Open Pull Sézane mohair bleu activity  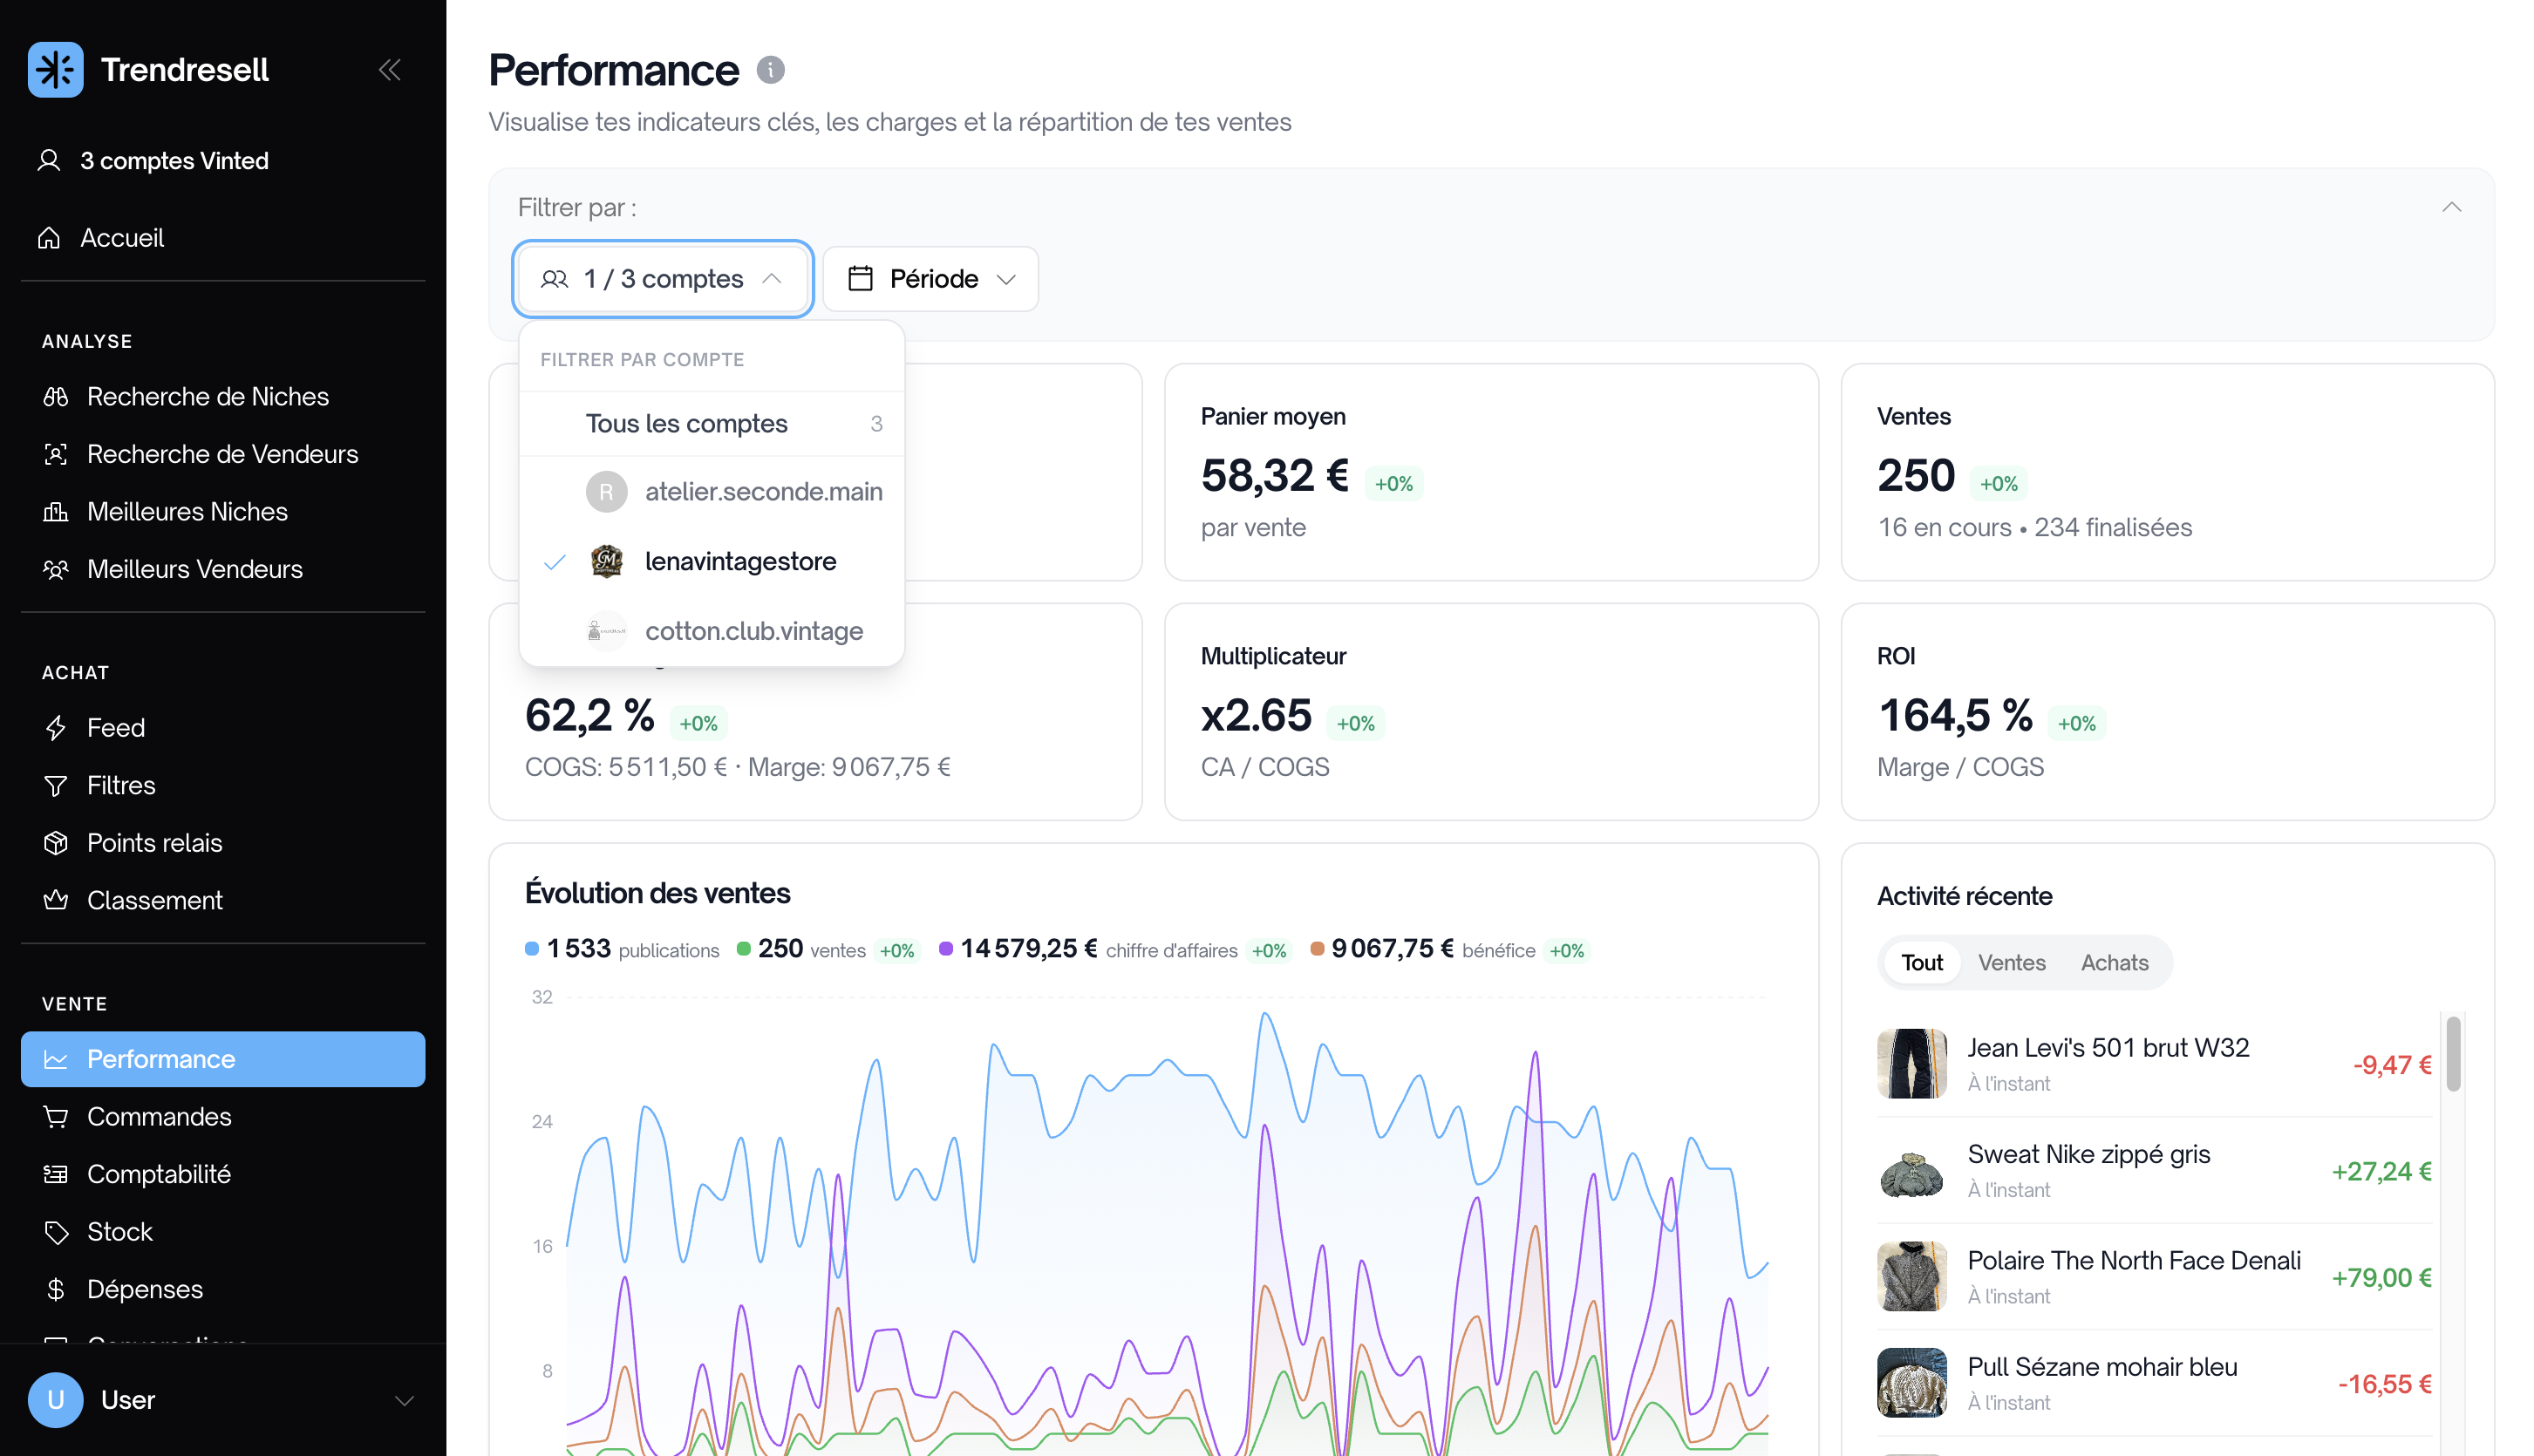pyautogui.click(x=2154, y=1383)
